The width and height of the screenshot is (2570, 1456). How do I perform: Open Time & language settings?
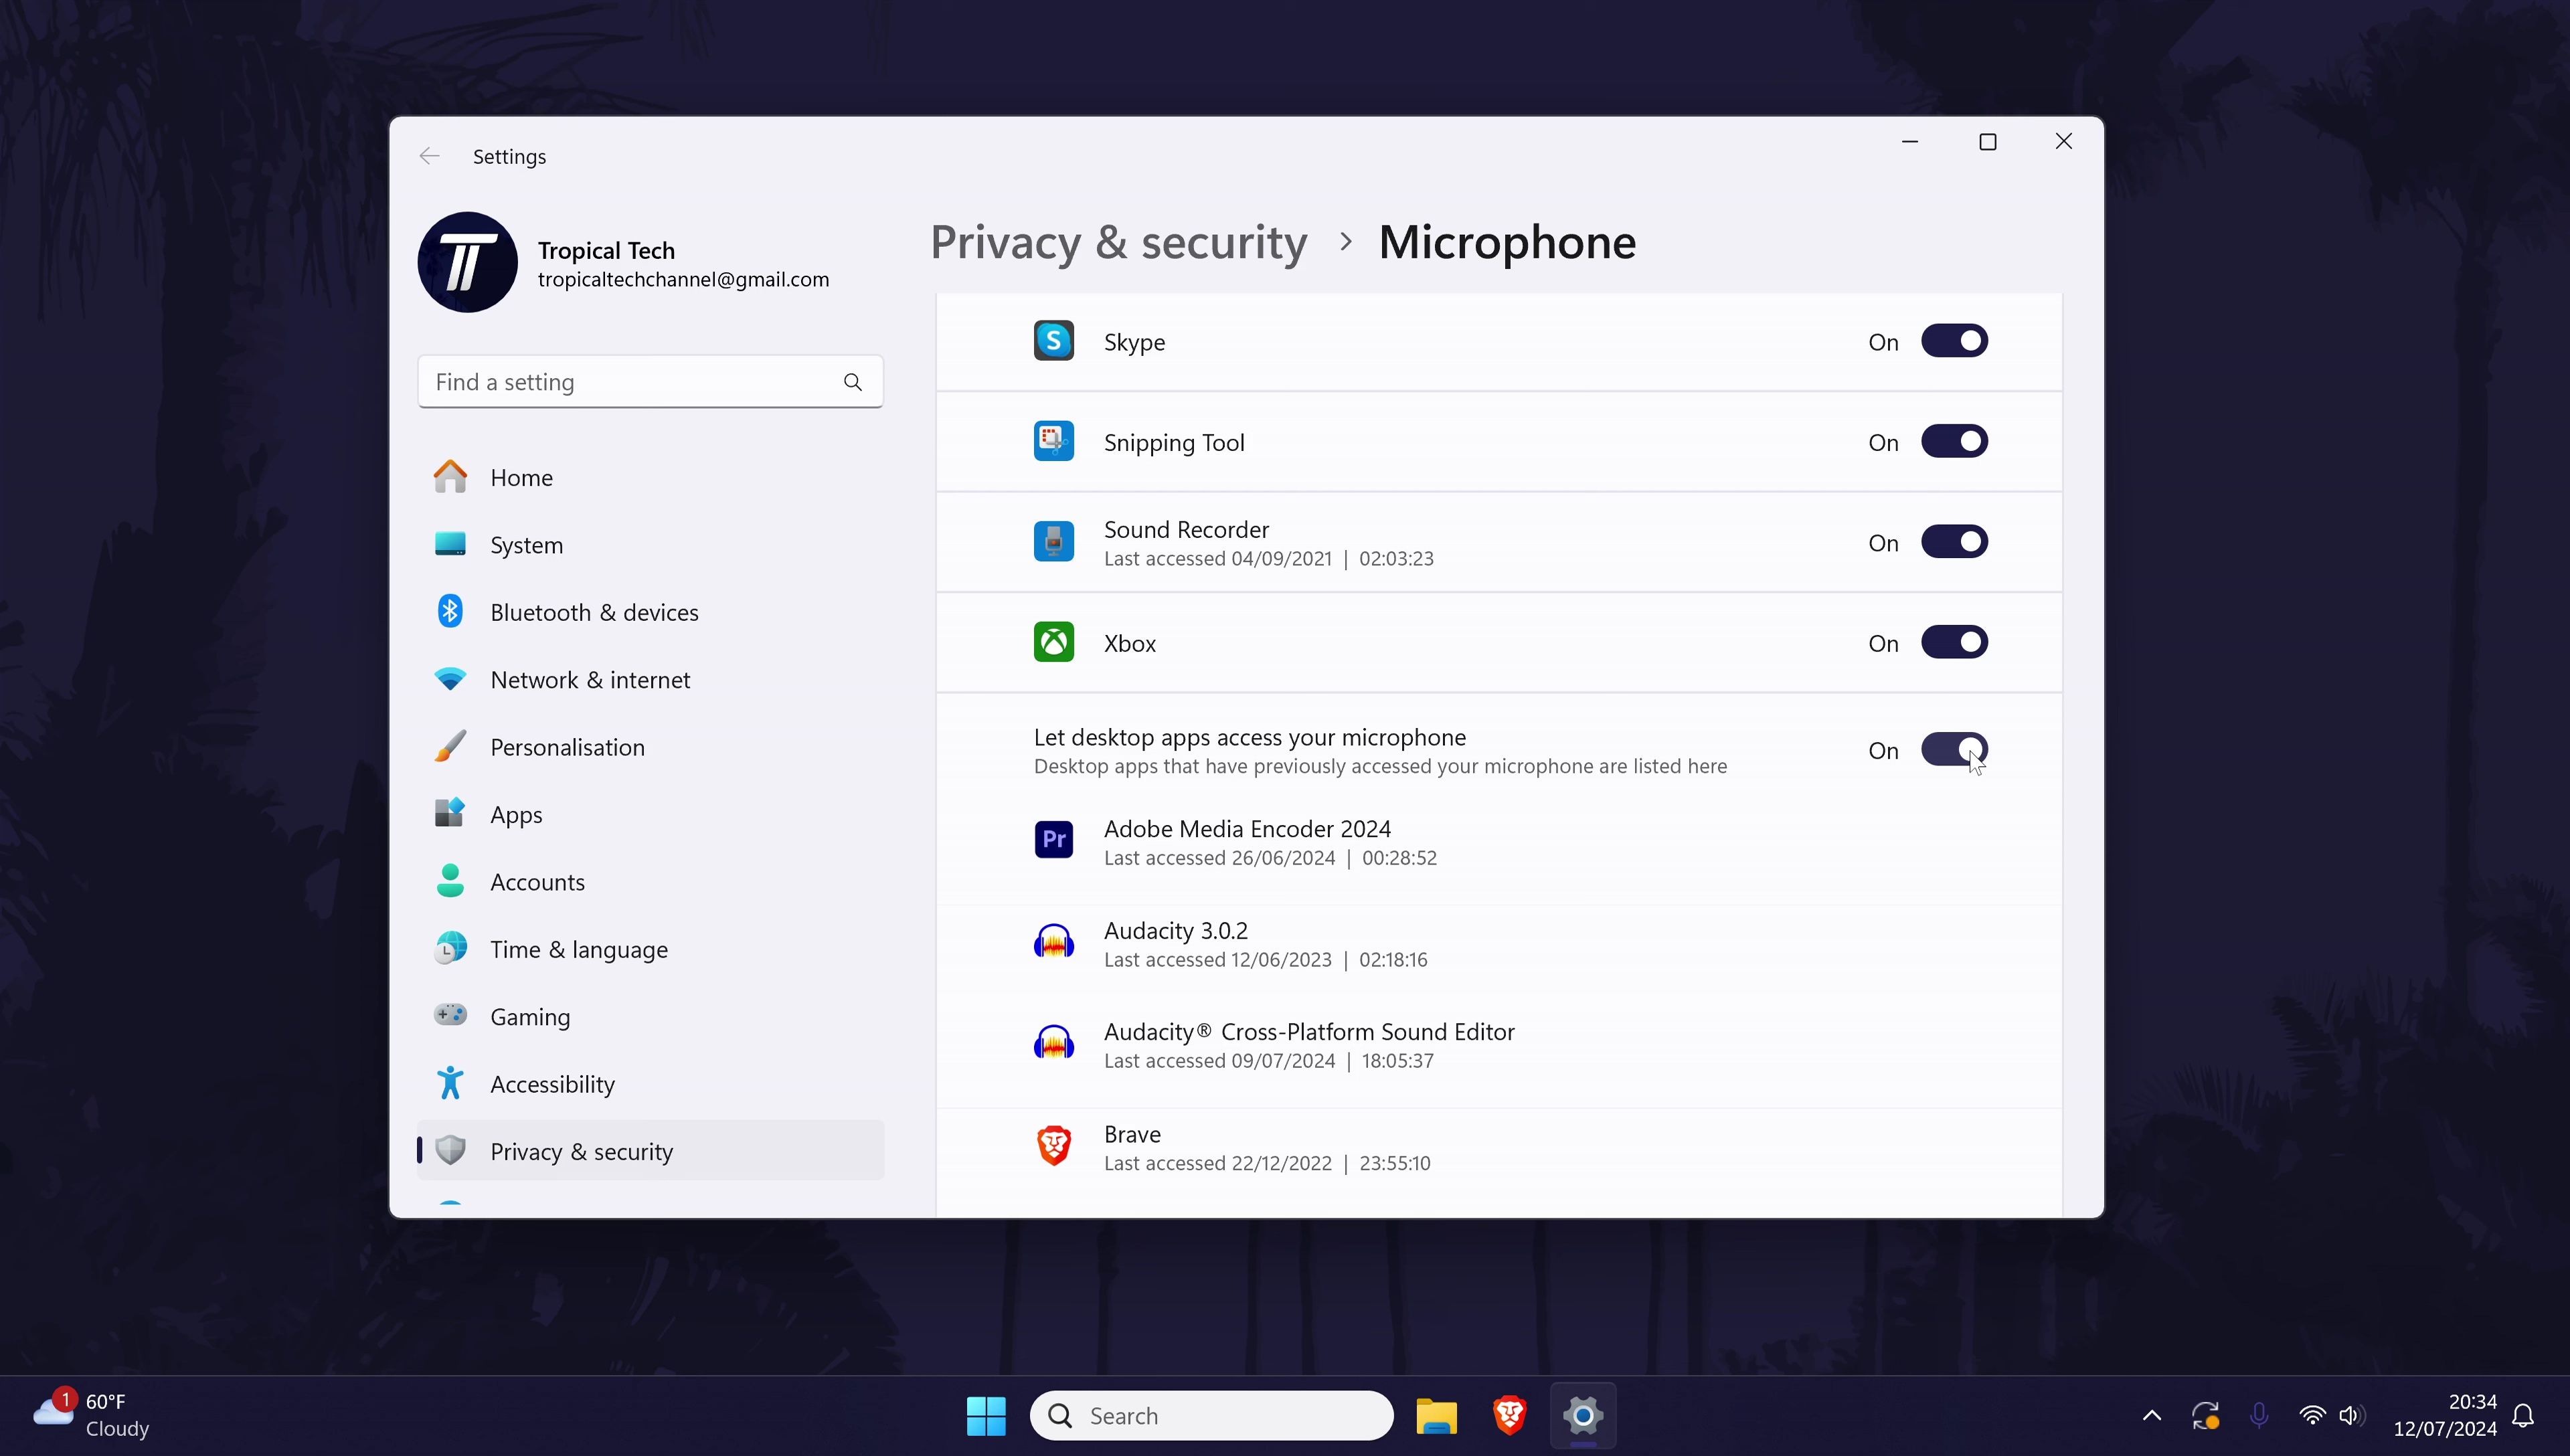(x=650, y=949)
